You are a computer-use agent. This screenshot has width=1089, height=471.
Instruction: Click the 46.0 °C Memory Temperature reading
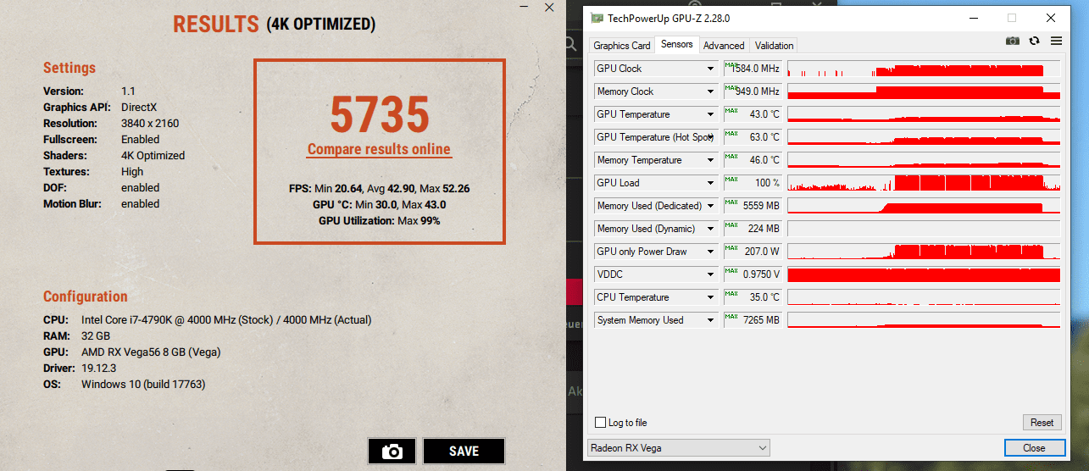tap(753, 160)
